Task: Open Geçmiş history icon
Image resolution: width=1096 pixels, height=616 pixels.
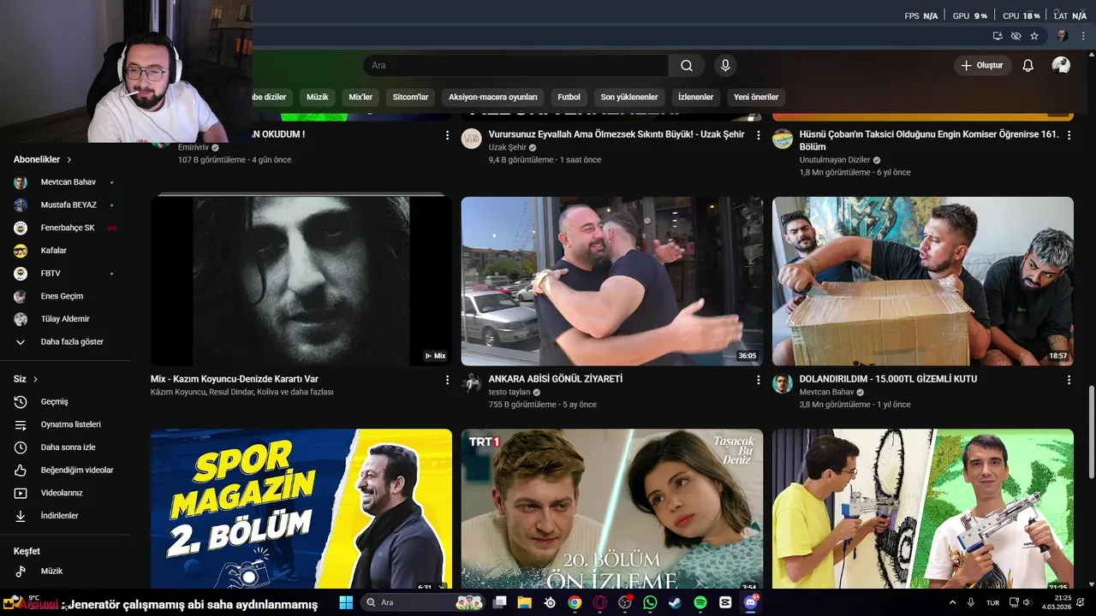Action: [x=21, y=401]
